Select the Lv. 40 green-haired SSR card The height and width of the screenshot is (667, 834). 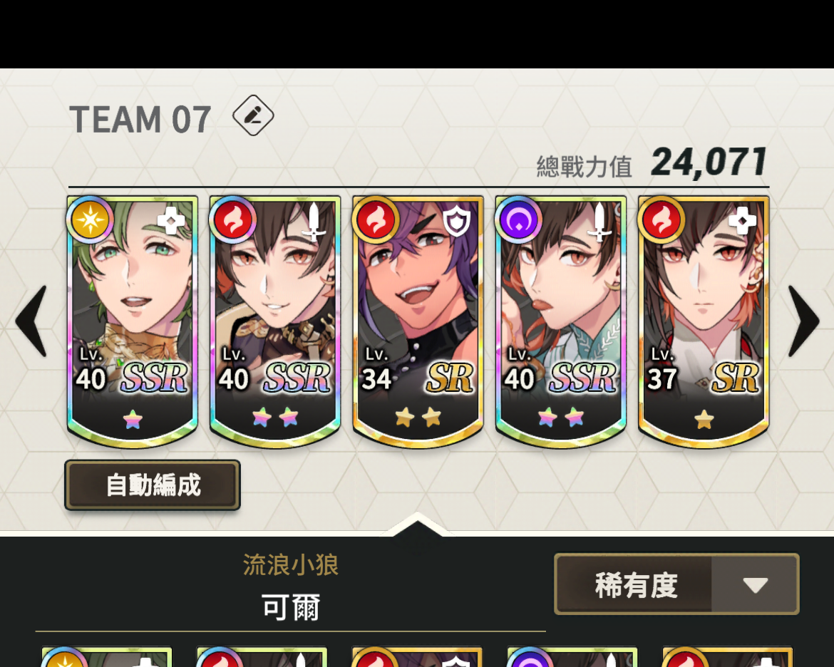pyautogui.click(x=133, y=322)
